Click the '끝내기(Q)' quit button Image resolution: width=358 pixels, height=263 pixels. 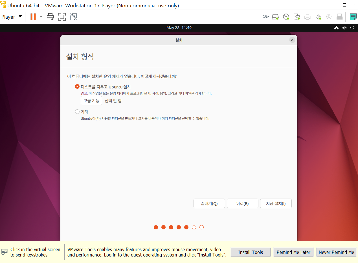tap(209, 203)
